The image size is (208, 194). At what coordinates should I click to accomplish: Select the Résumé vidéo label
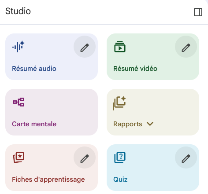(x=135, y=69)
